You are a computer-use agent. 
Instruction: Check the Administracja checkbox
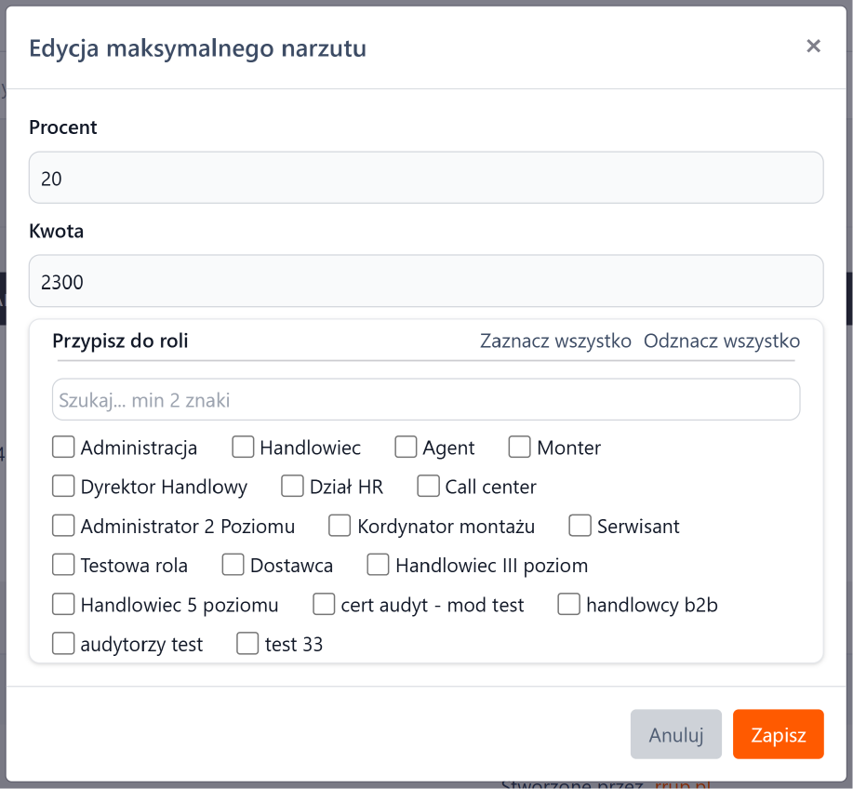click(x=63, y=448)
